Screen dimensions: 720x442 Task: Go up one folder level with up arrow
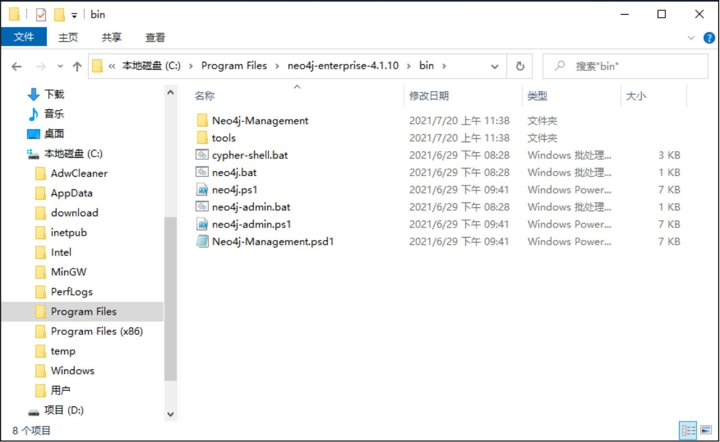(x=77, y=66)
